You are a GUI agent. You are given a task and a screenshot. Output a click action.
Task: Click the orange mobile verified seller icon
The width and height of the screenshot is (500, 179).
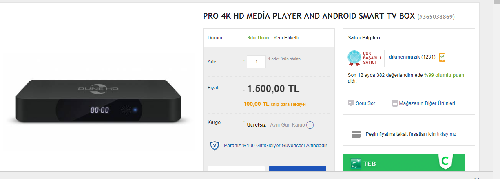tap(442, 57)
